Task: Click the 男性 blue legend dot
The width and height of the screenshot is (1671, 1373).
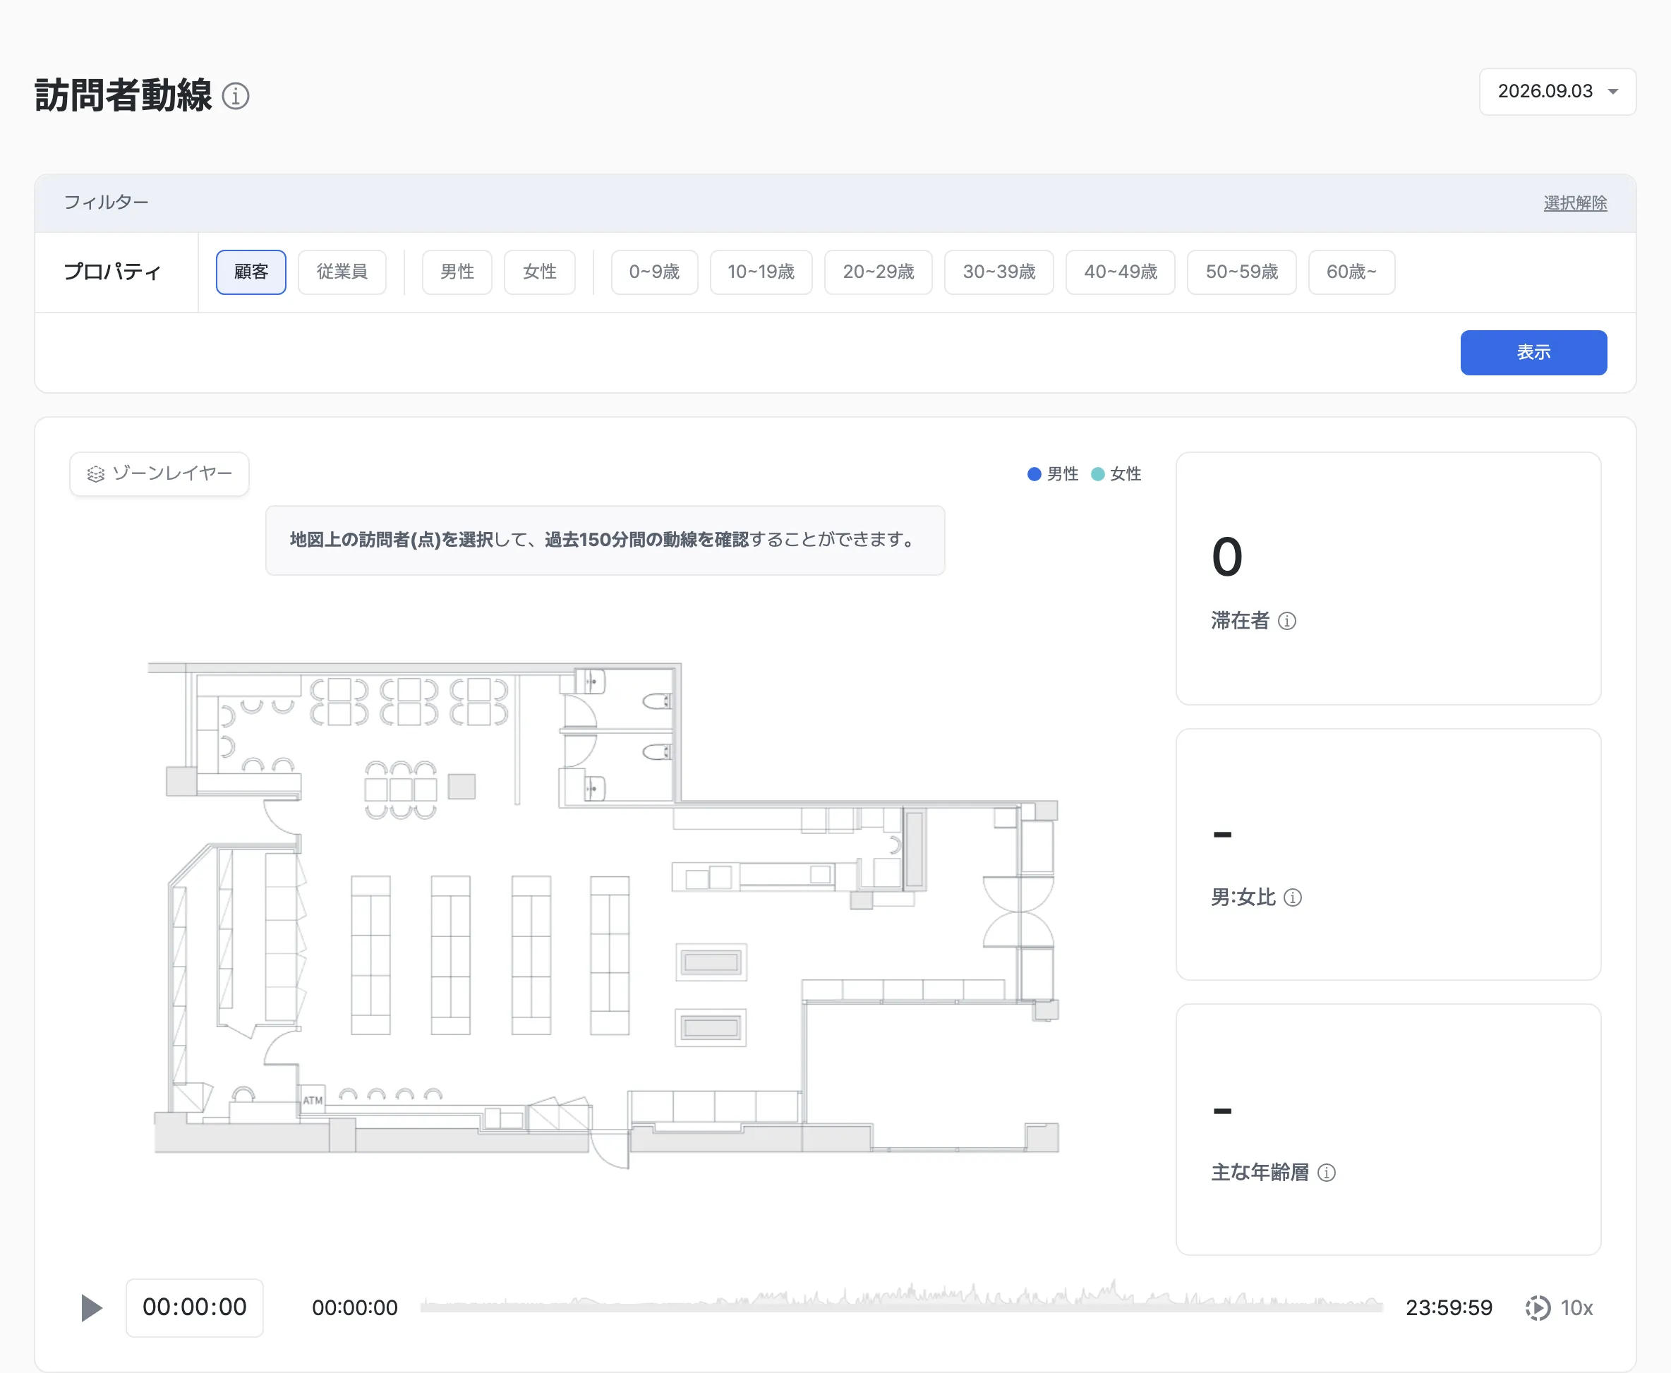Action: [x=1034, y=475]
